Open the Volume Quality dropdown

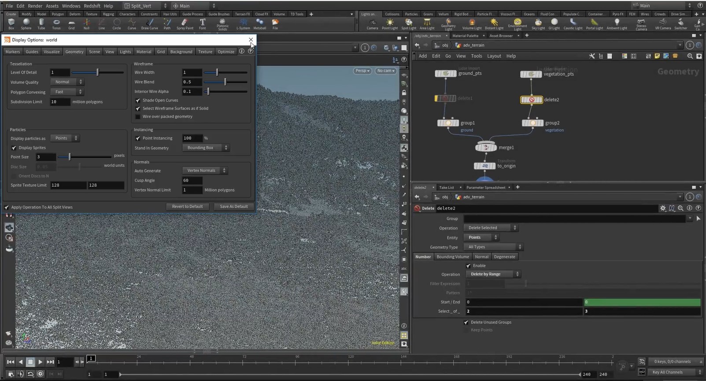click(67, 82)
